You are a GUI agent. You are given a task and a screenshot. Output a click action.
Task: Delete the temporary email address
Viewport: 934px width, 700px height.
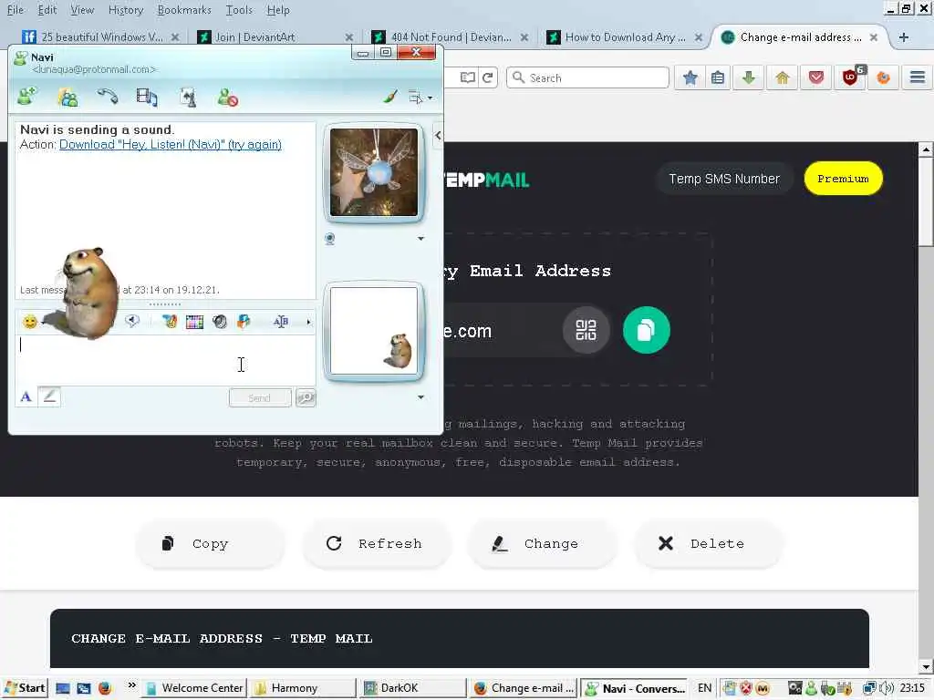pos(708,543)
